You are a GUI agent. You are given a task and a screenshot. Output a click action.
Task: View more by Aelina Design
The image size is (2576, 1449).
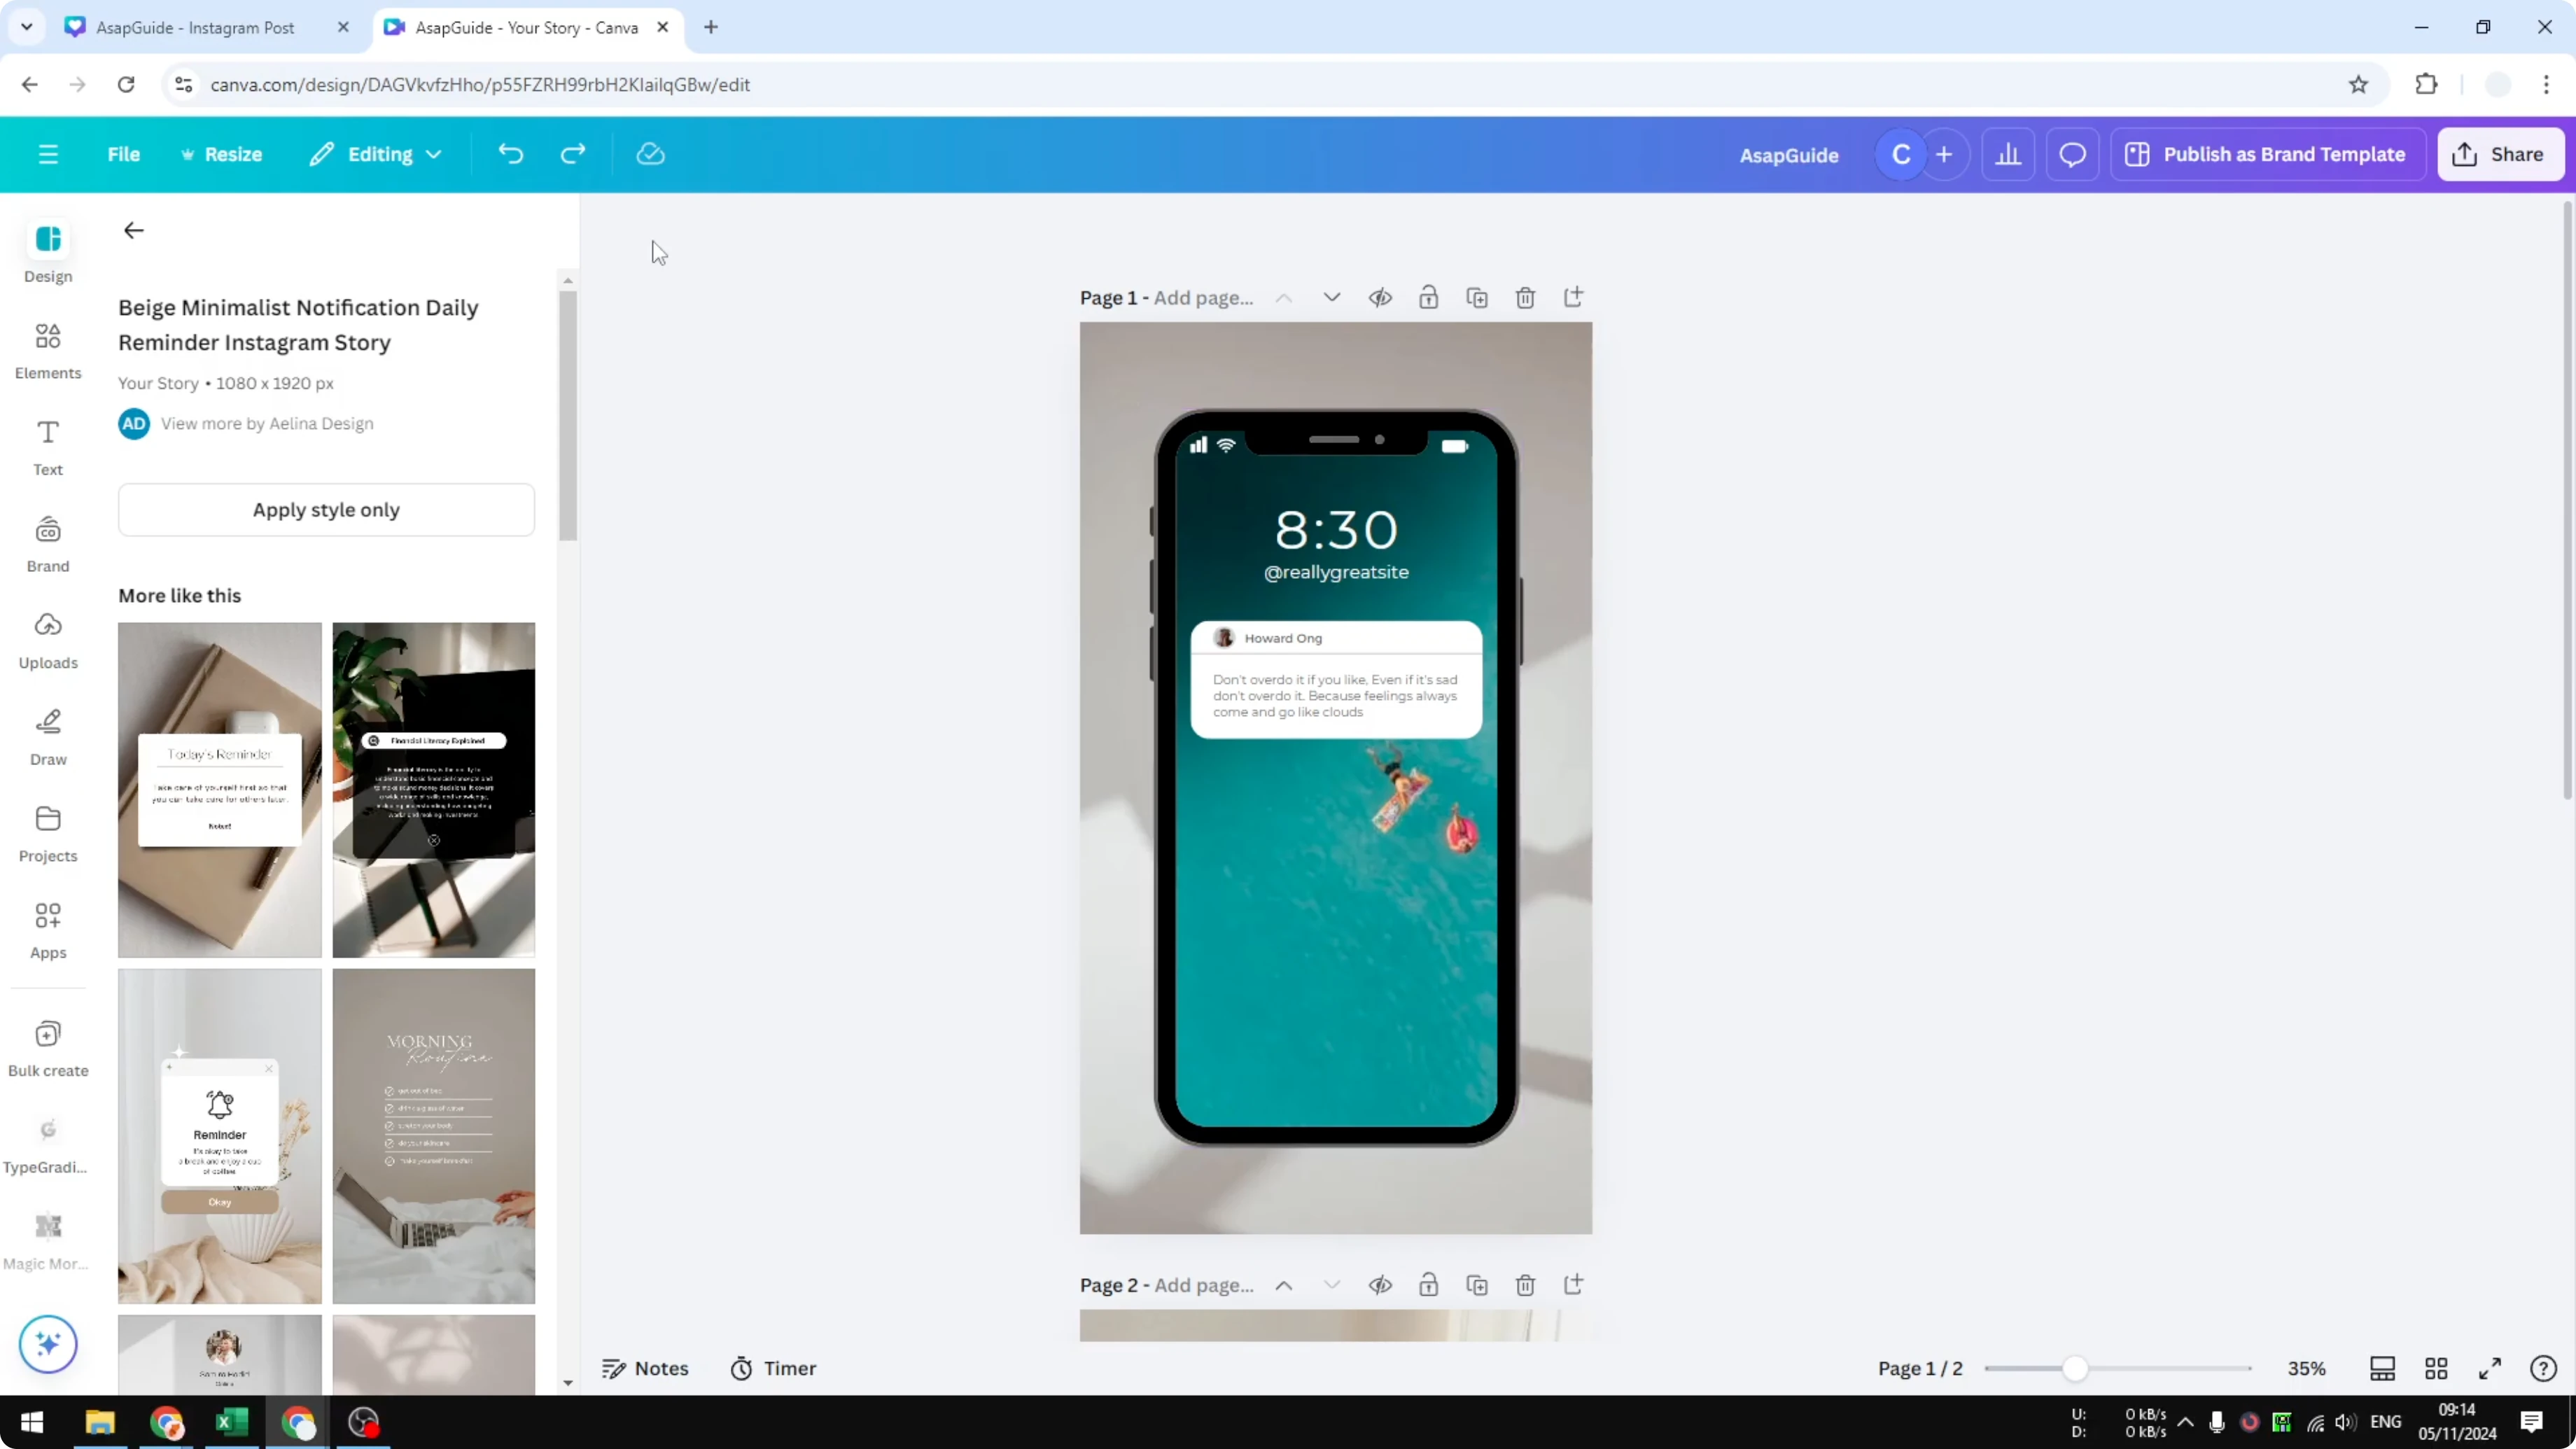pos(267,424)
